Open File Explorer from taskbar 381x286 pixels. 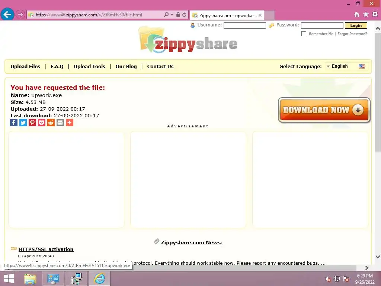coord(30,279)
